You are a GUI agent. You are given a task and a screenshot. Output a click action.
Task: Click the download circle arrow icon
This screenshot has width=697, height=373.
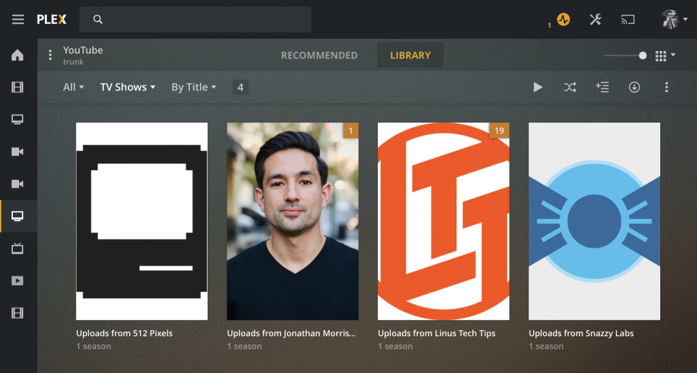[x=634, y=87]
